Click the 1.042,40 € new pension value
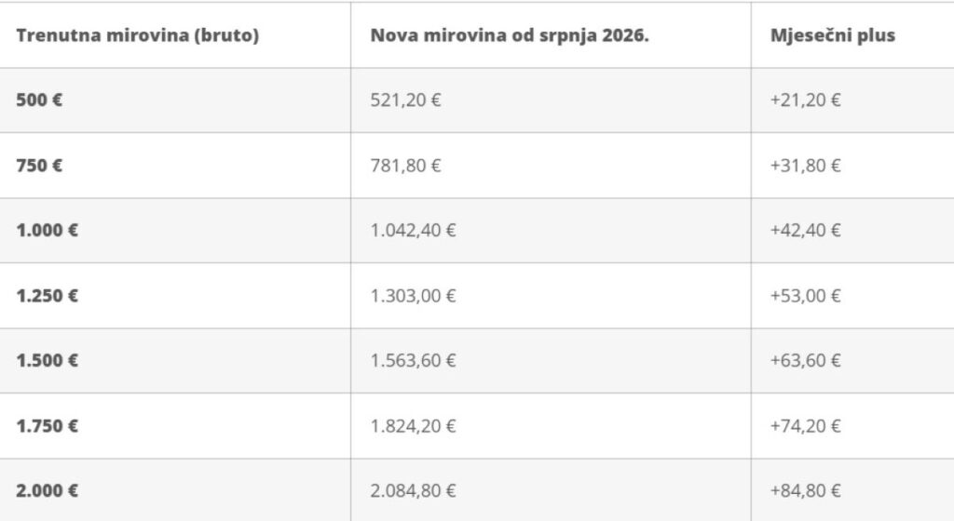The image size is (954, 521). pyautogui.click(x=413, y=231)
